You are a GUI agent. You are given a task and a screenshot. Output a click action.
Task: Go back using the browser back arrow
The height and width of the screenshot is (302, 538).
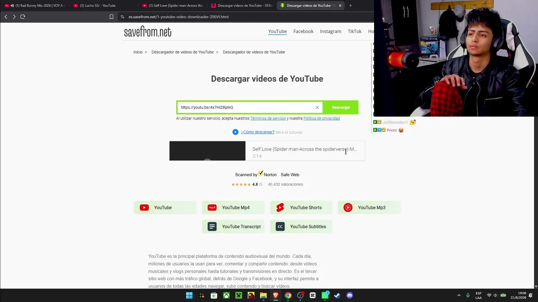(6, 17)
